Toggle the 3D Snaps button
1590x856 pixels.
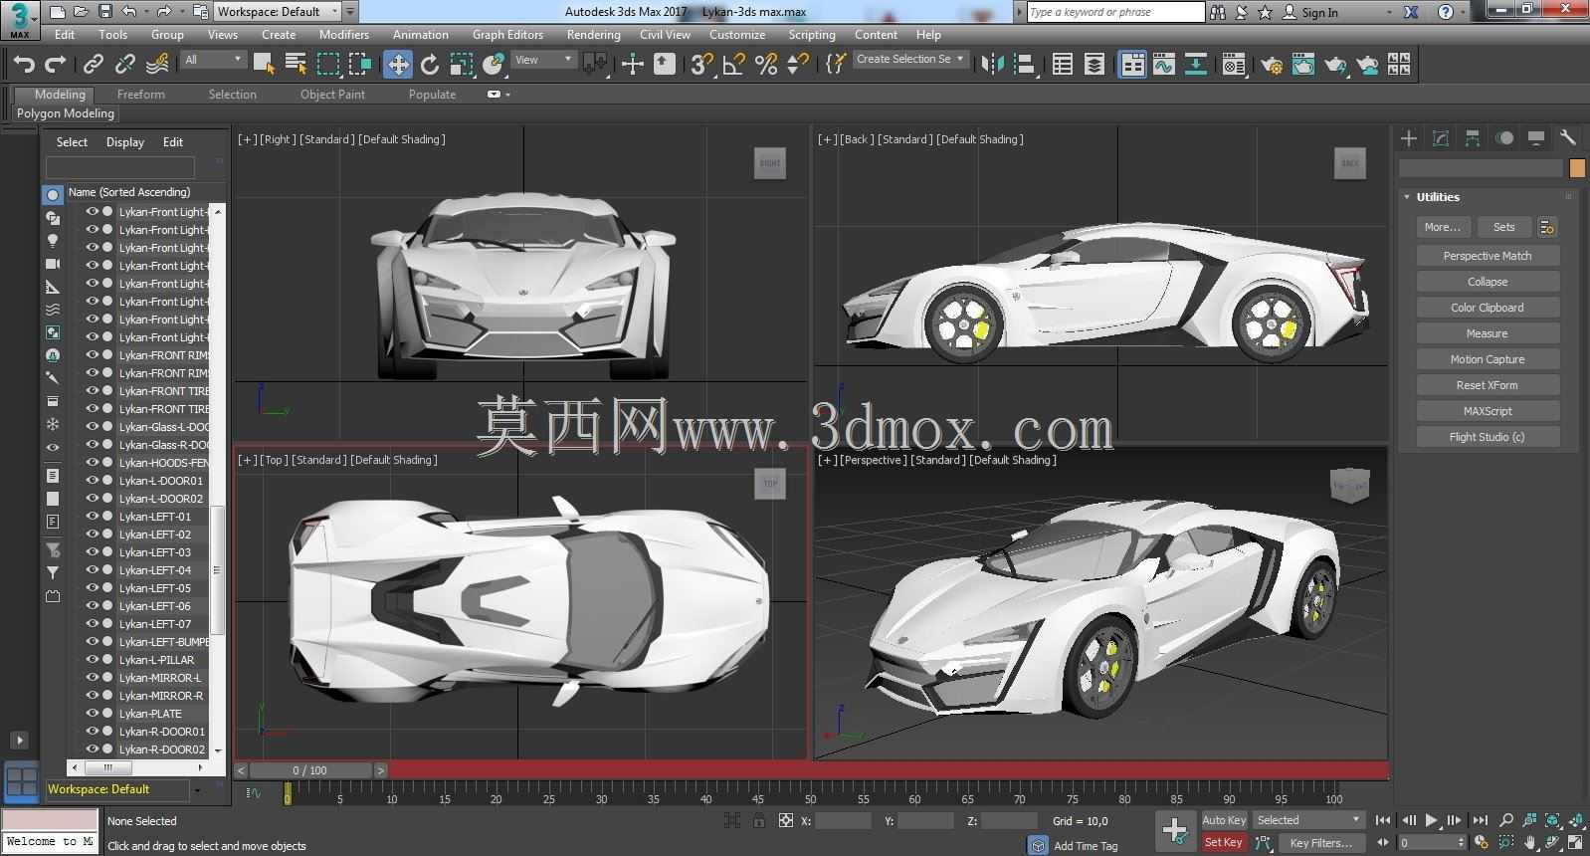[x=702, y=65]
